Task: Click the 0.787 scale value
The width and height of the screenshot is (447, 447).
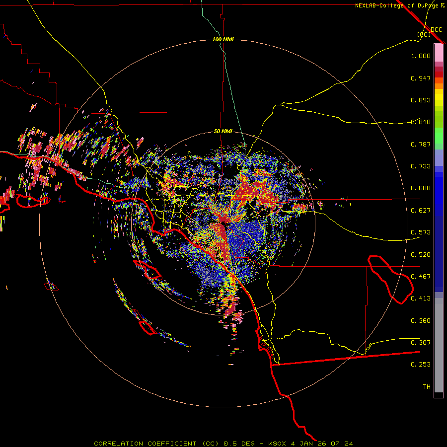Action: [421, 144]
